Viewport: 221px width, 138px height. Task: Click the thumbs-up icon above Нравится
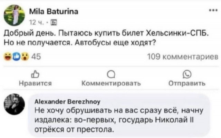pos(33,73)
